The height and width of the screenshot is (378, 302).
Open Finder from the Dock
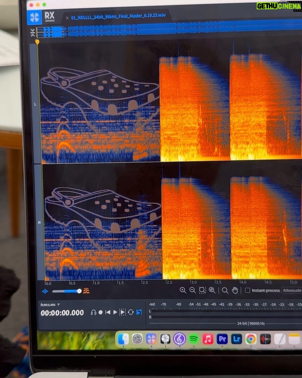(x=123, y=339)
